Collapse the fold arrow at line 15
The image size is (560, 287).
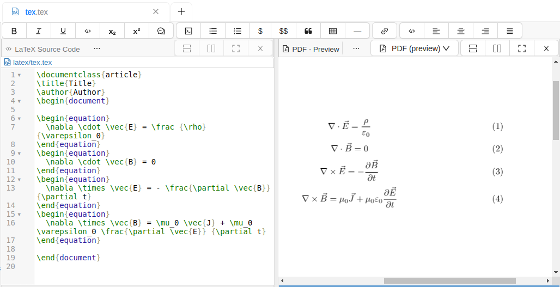point(20,214)
